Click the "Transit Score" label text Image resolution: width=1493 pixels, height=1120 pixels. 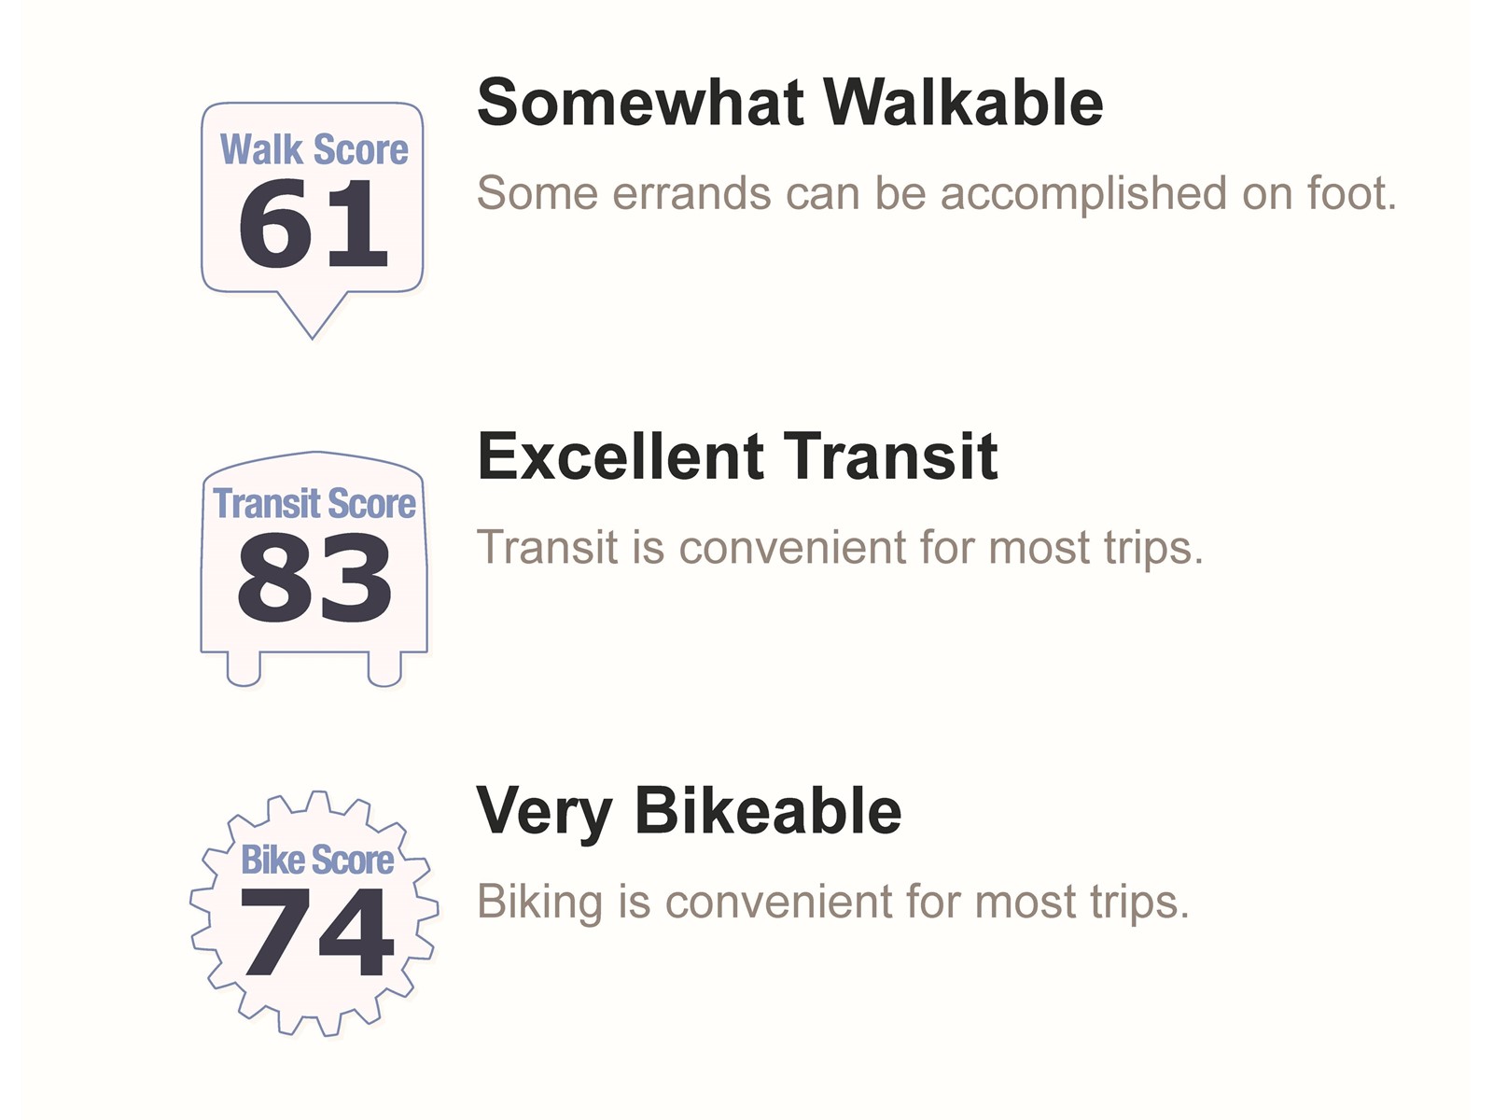point(314,504)
